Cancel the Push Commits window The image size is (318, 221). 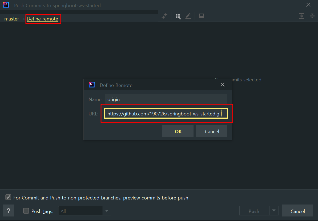point(297,211)
